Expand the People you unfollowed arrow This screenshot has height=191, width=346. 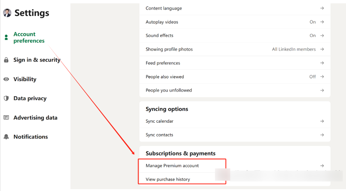[322, 90]
